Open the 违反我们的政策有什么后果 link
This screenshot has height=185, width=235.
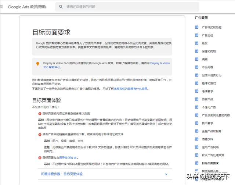131,89
